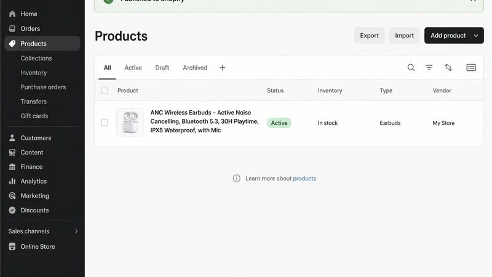Screen dimensions: 492x277
Task: Open Gift cards in the sidebar
Action: point(34,116)
